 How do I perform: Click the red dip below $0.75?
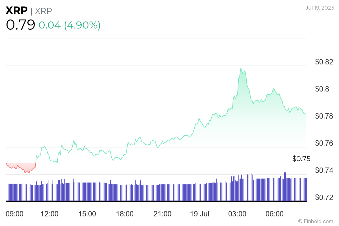pos(21,168)
